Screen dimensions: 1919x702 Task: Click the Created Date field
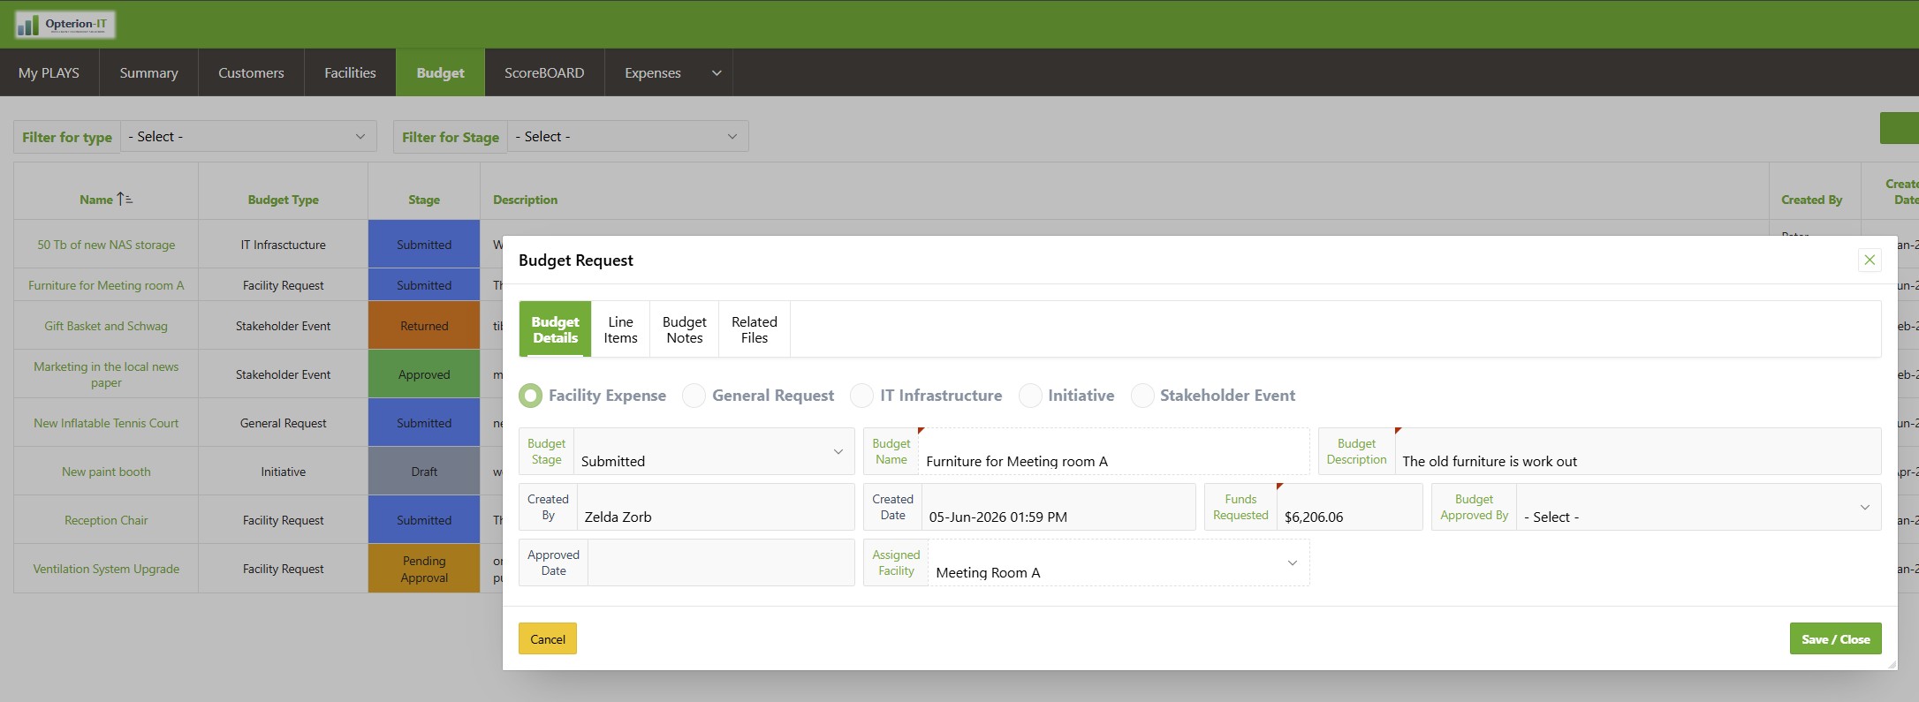[1058, 508]
